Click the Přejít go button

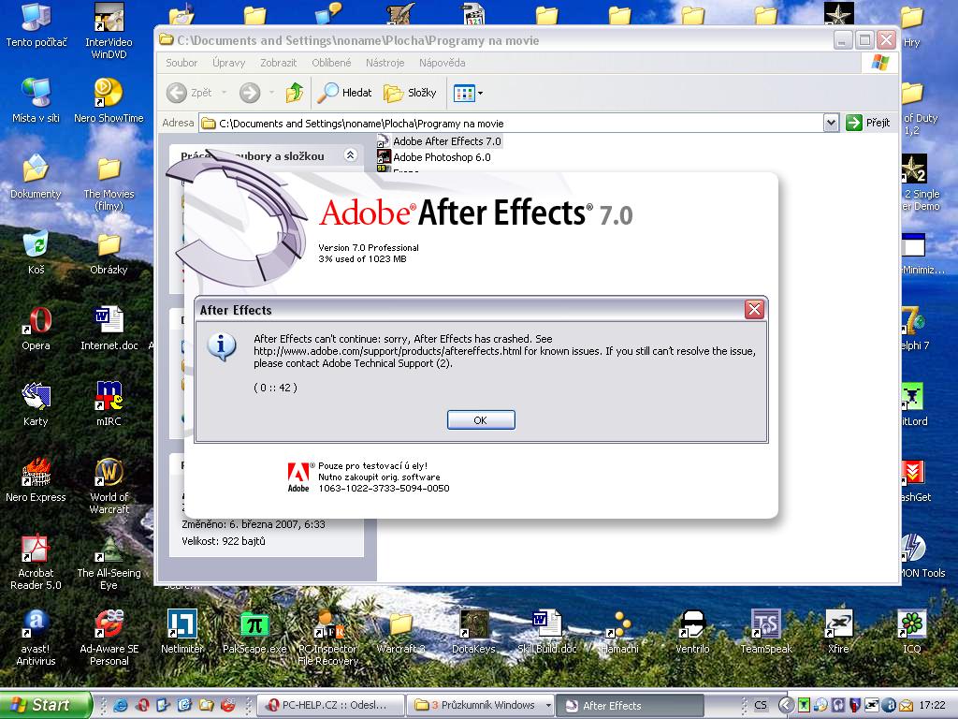pyautogui.click(x=868, y=123)
